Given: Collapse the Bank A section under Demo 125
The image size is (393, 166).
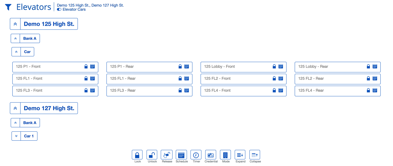Looking at the screenshot, I should (x=15, y=38).
